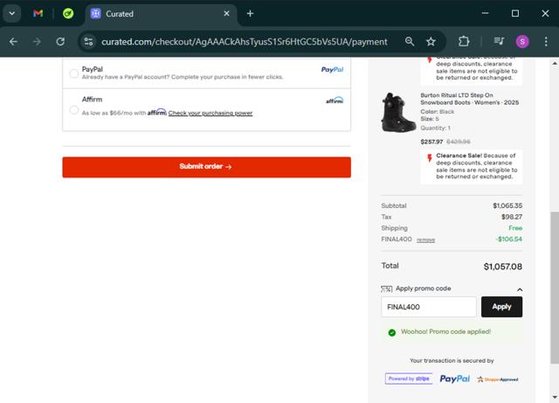Click the Subtotal value $1,065.35
The height and width of the screenshot is (403, 559).
tap(507, 205)
